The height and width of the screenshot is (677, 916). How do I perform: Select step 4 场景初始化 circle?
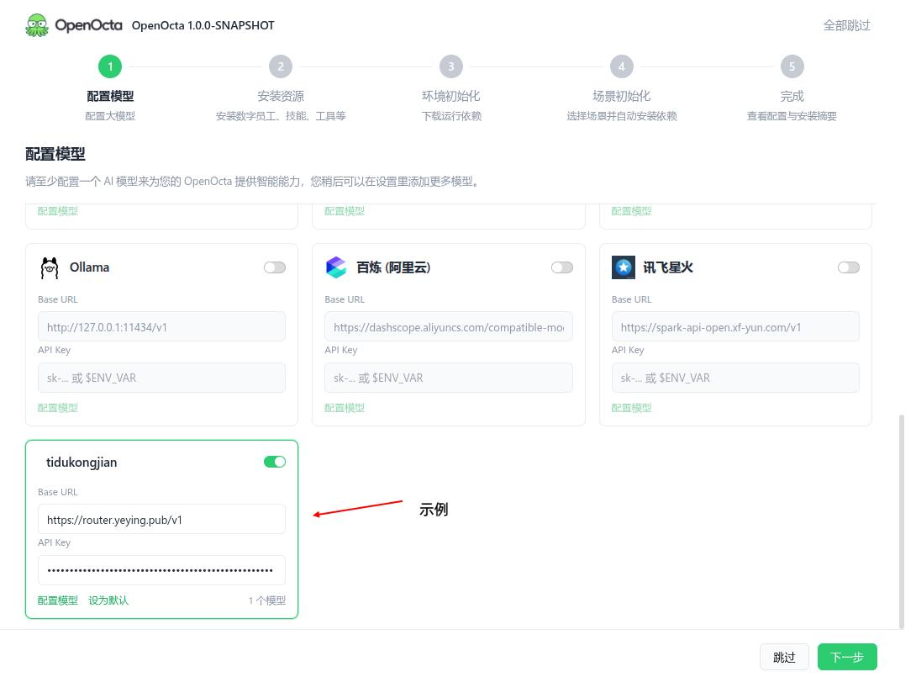[622, 66]
